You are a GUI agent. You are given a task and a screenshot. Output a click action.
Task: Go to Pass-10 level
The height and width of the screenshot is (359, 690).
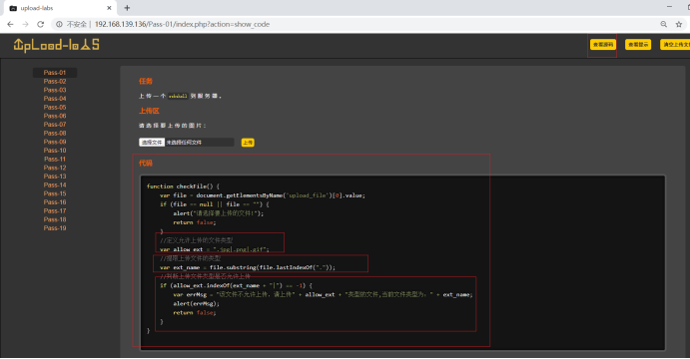point(55,151)
